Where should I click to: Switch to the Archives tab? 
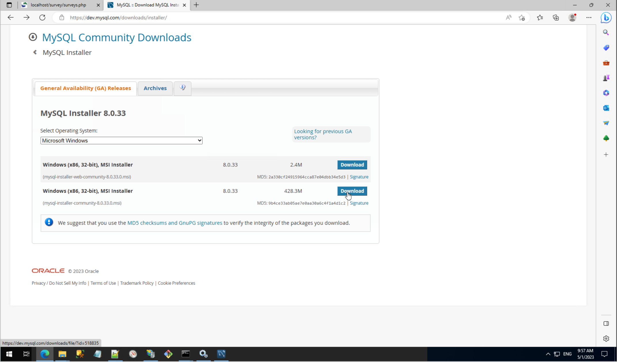click(x=155, y=88)
